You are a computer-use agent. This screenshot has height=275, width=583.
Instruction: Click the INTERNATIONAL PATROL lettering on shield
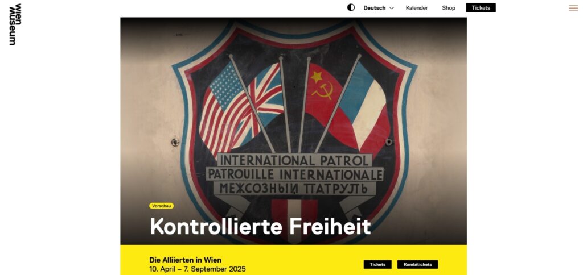294,161
